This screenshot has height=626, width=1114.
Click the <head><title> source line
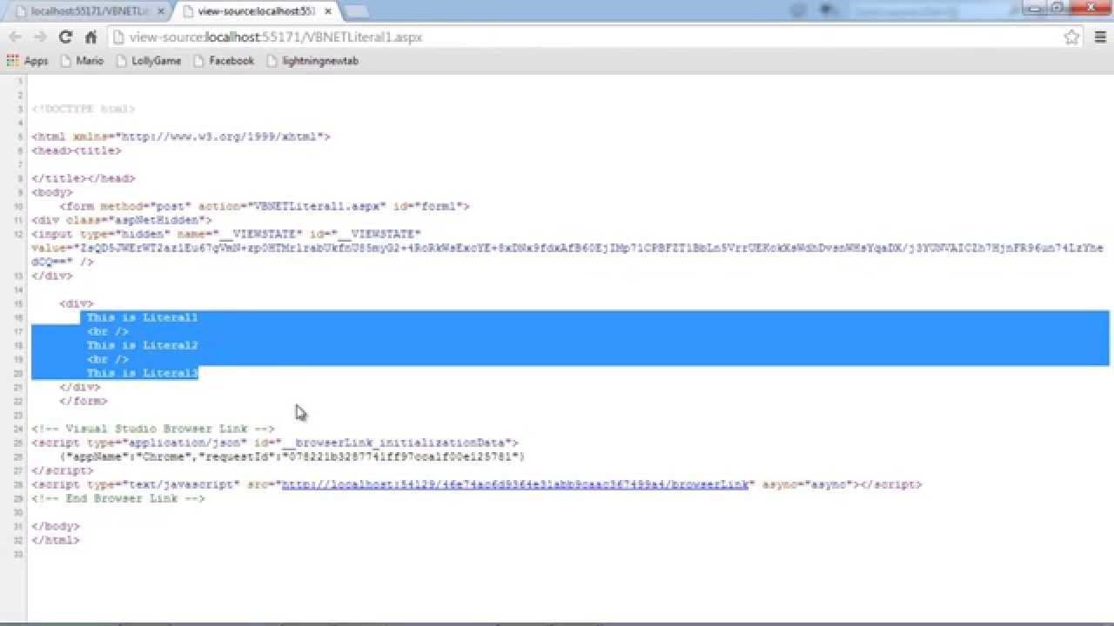pos(77,150)
